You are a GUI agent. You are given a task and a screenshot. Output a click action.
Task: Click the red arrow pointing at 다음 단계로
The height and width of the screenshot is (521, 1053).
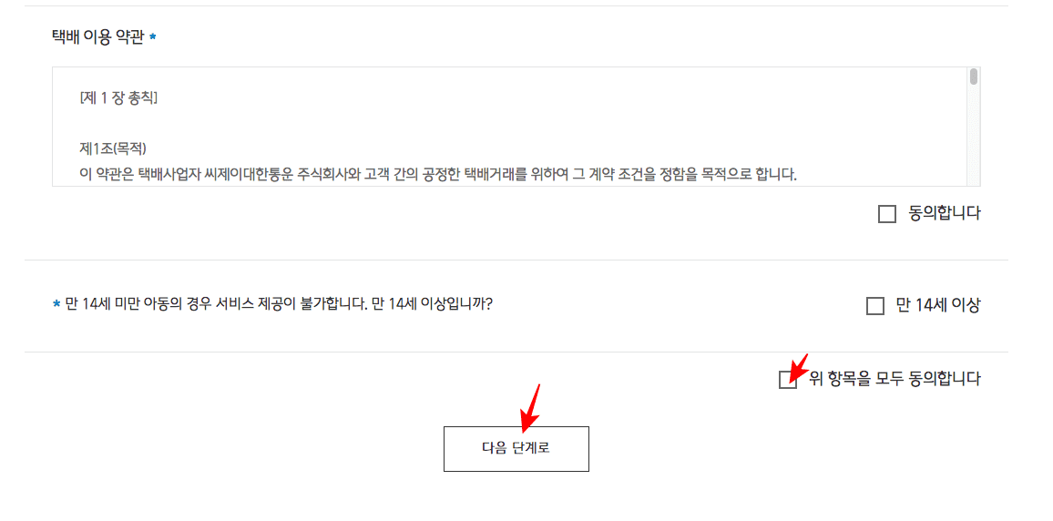coord(530,407)
